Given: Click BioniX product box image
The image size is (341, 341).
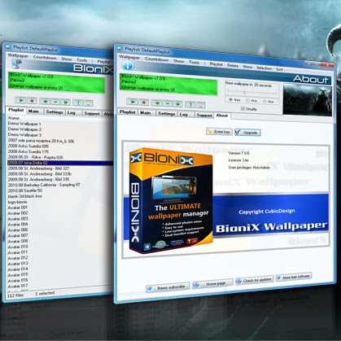Looking at the screenshot, I should pyautogui.click(x=171, y=201).
